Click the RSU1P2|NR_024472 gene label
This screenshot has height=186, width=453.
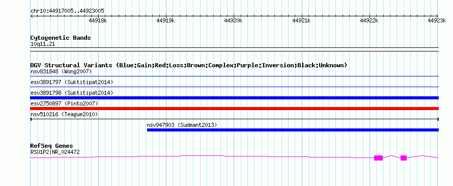point(55,152)
